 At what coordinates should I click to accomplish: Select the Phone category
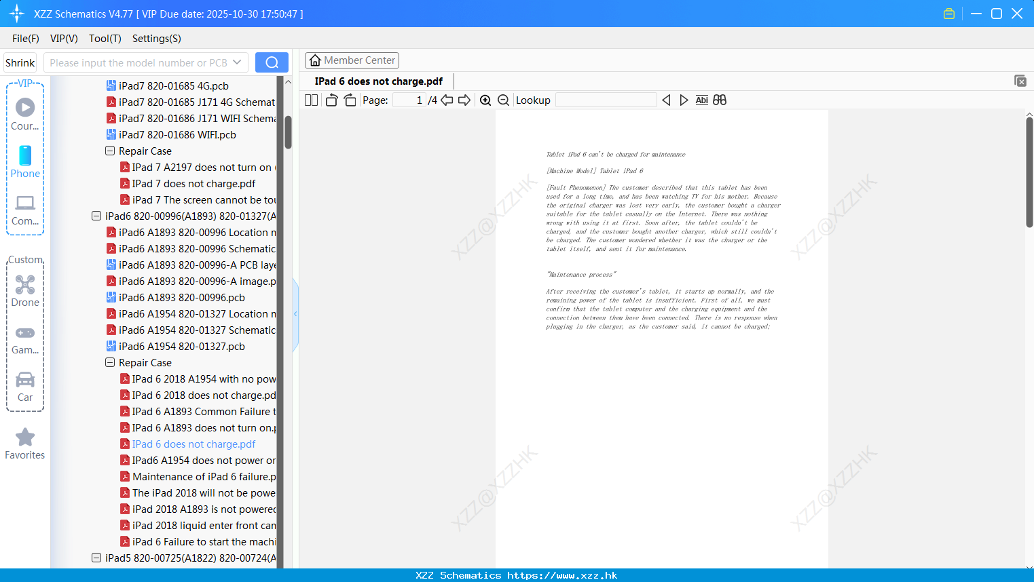25,161
